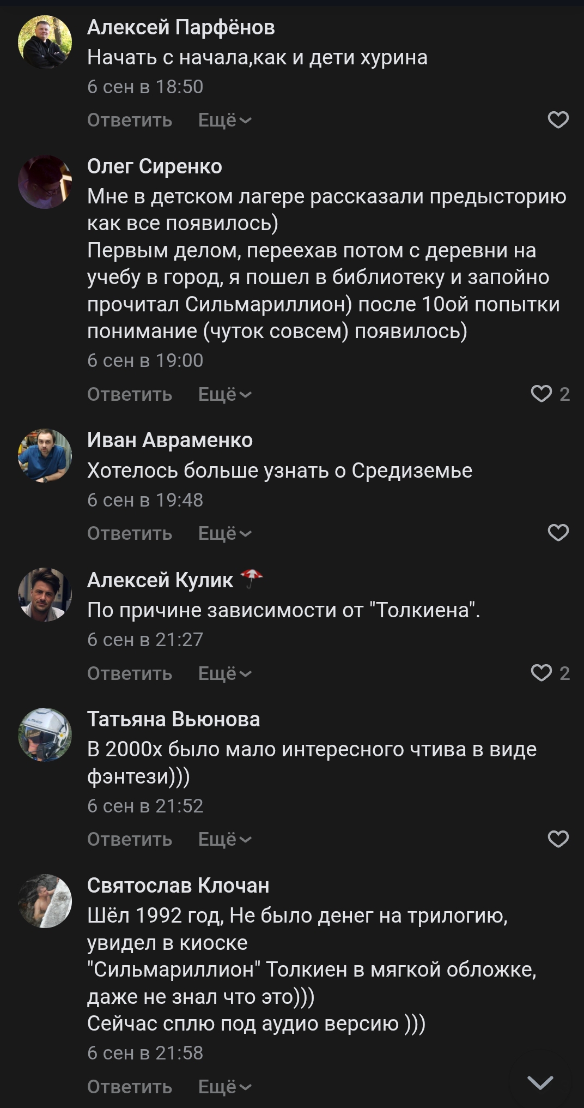Screen dimensions: 584x1108
Task: Tap heart on Иван Авраменко's comment
Action: 558,533
